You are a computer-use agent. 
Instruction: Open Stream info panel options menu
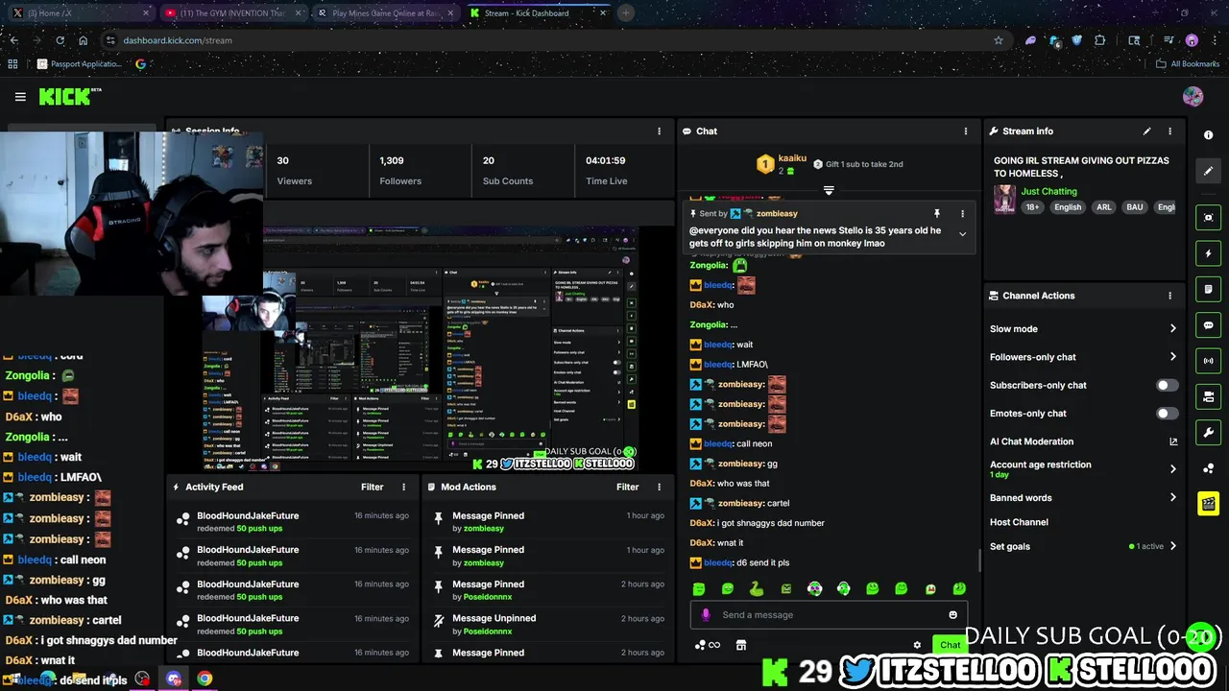pyautogui.click(x=1169, y=131)
